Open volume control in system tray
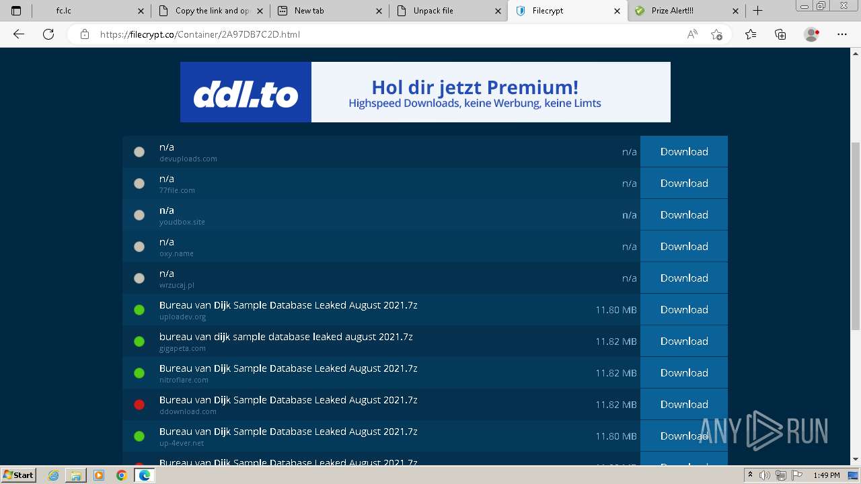Screen dimensions: 861x484 [765, 475]
